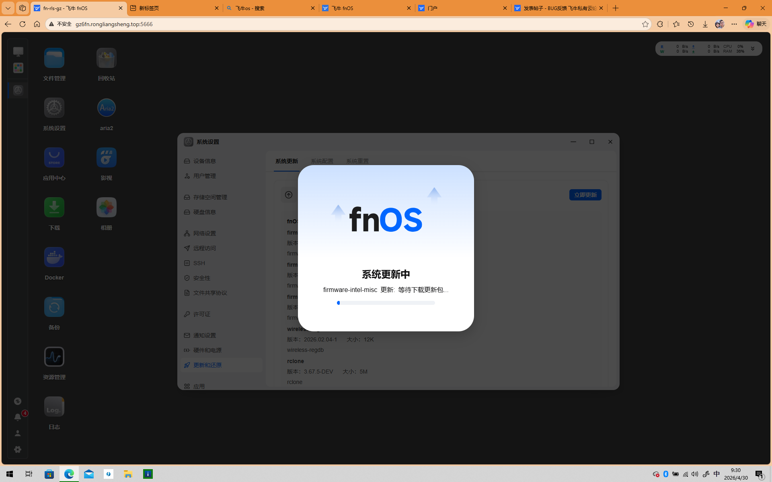Screen dimensions: 772x482
Task: Switch to the 门户 browser tab
Action: (x=463, y=8)
